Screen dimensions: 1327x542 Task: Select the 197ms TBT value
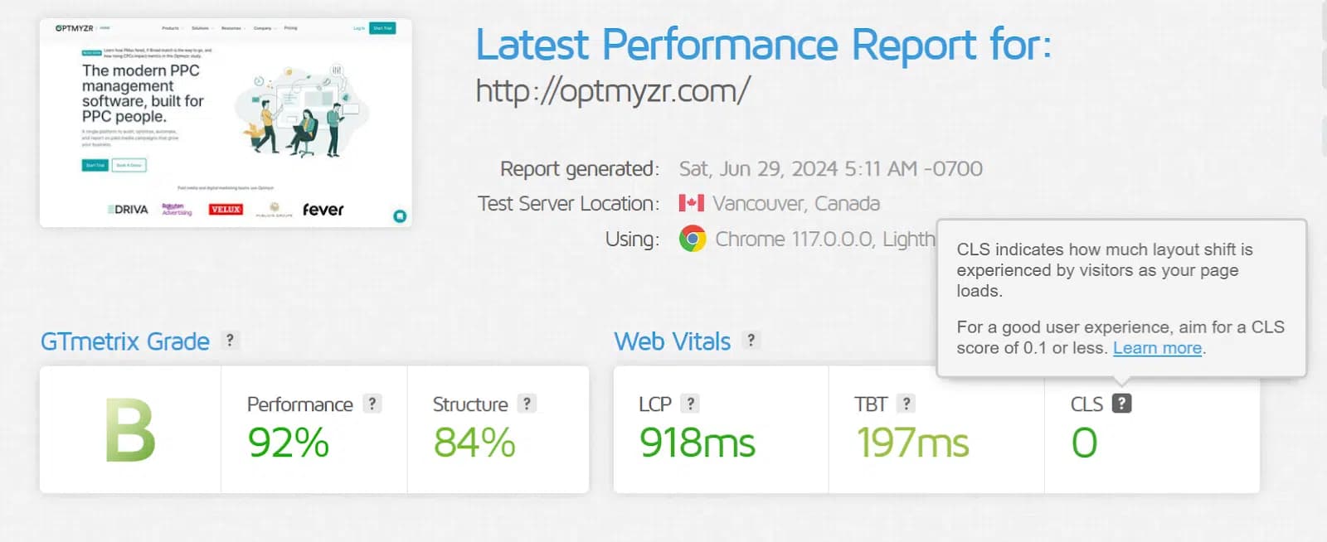tap(912, 443)
